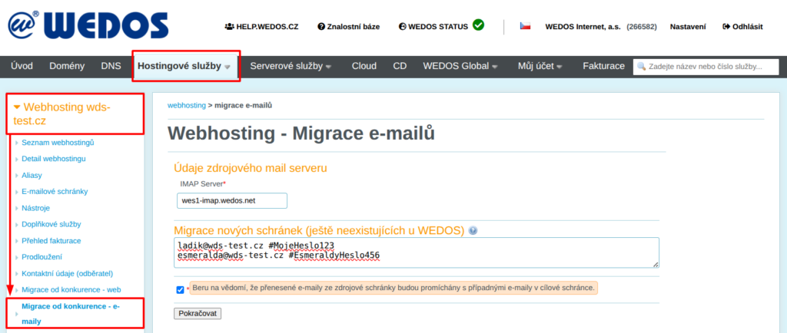Expand WEDOS Global dropdown menu

click(460, 66)
